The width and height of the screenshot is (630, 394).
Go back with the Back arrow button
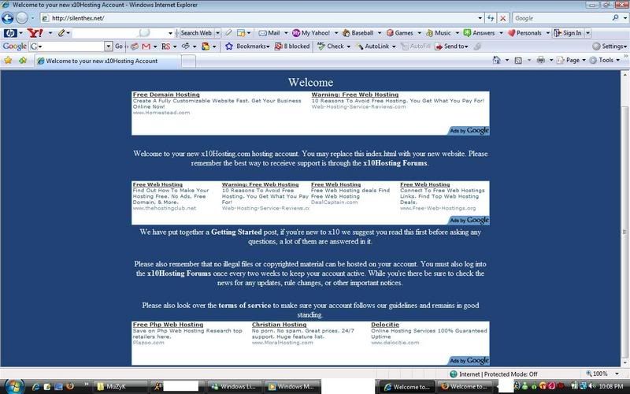pos(7,18)
